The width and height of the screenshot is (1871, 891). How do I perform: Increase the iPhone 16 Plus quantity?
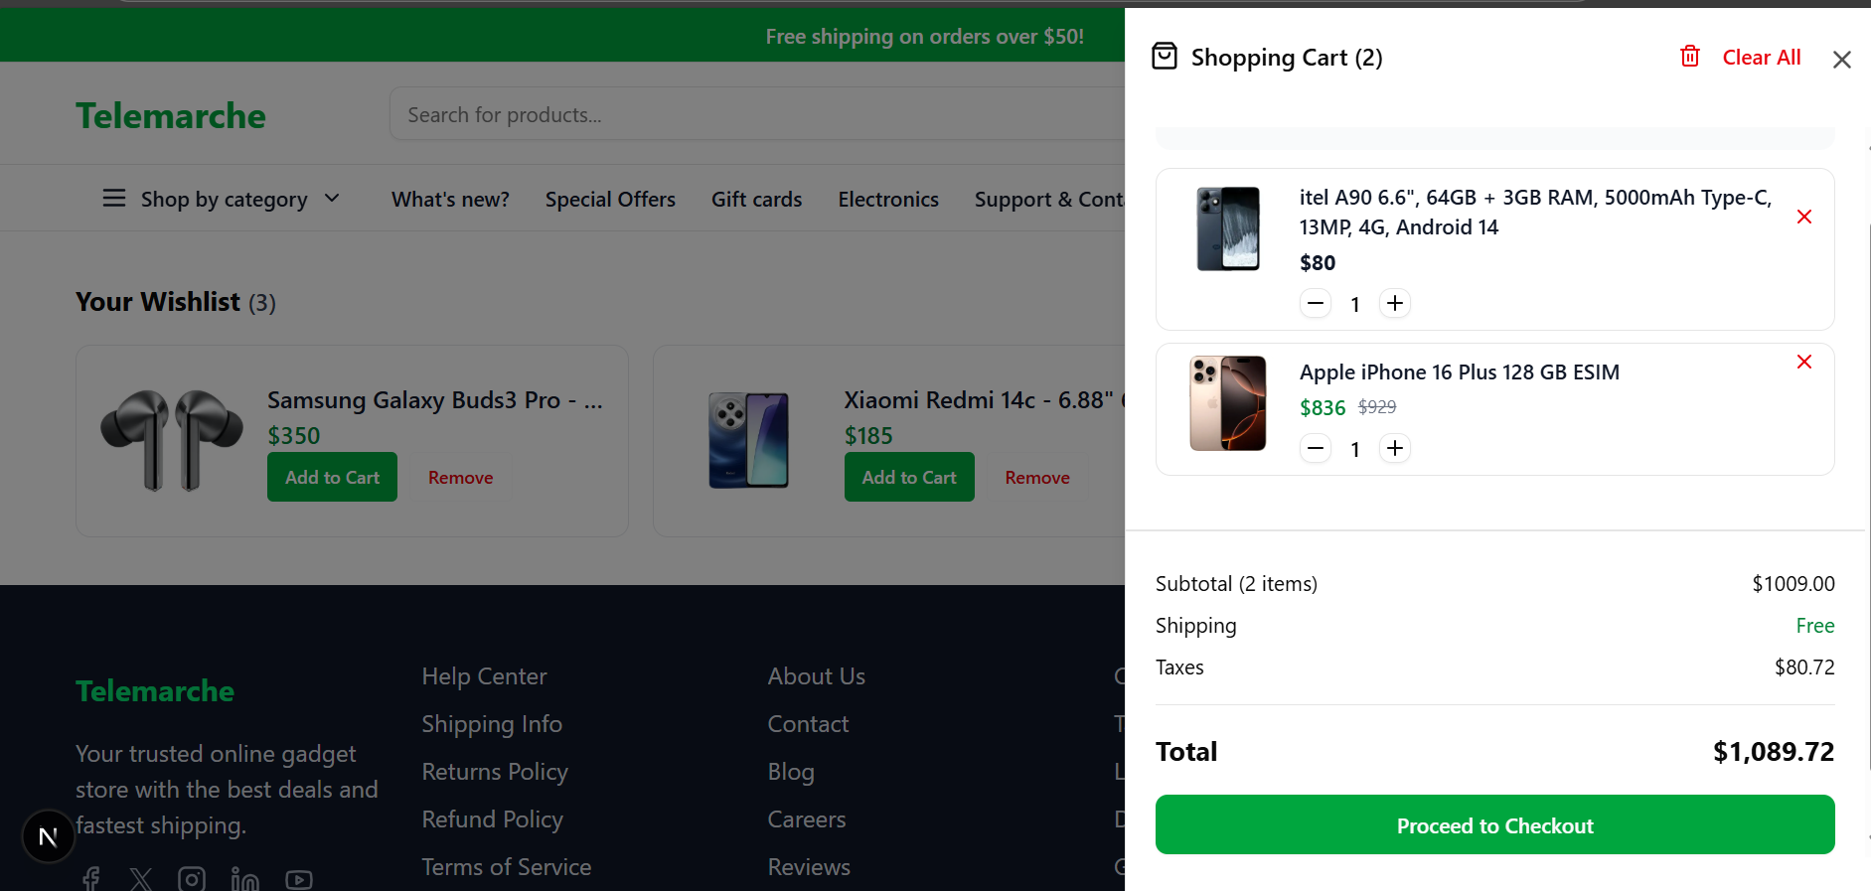1394,448
